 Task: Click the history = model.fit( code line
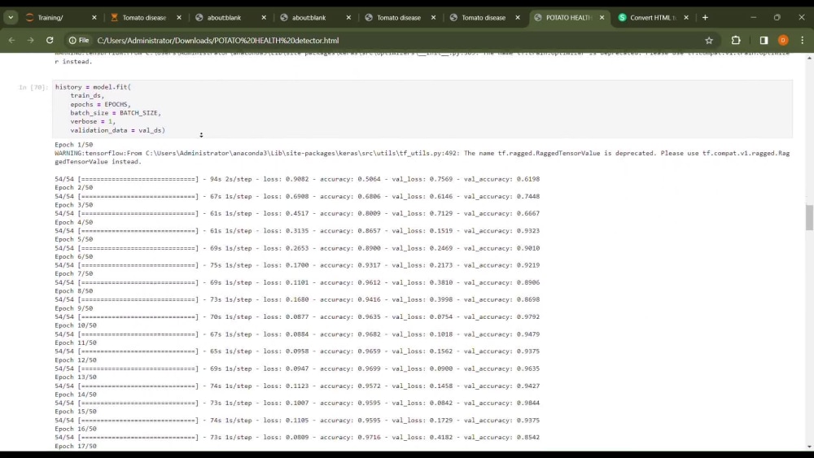pos(93,86)
